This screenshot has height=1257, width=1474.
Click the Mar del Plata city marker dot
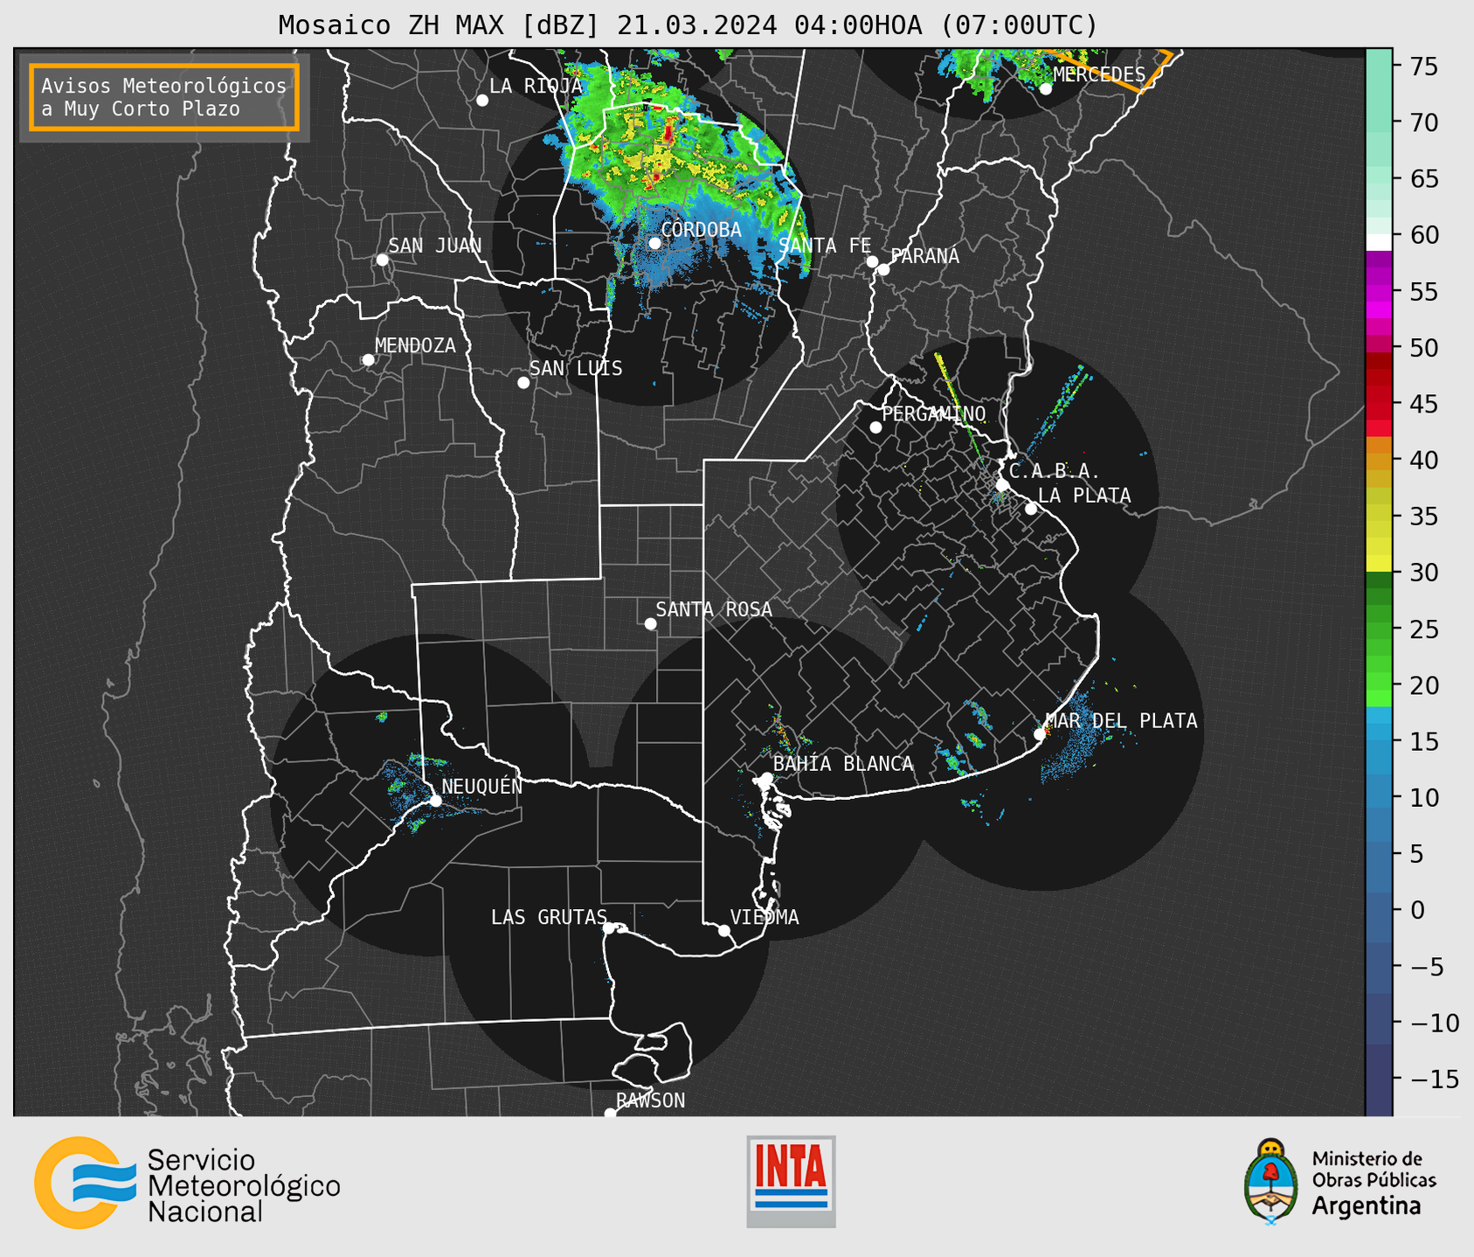[x=1040, y=734]
